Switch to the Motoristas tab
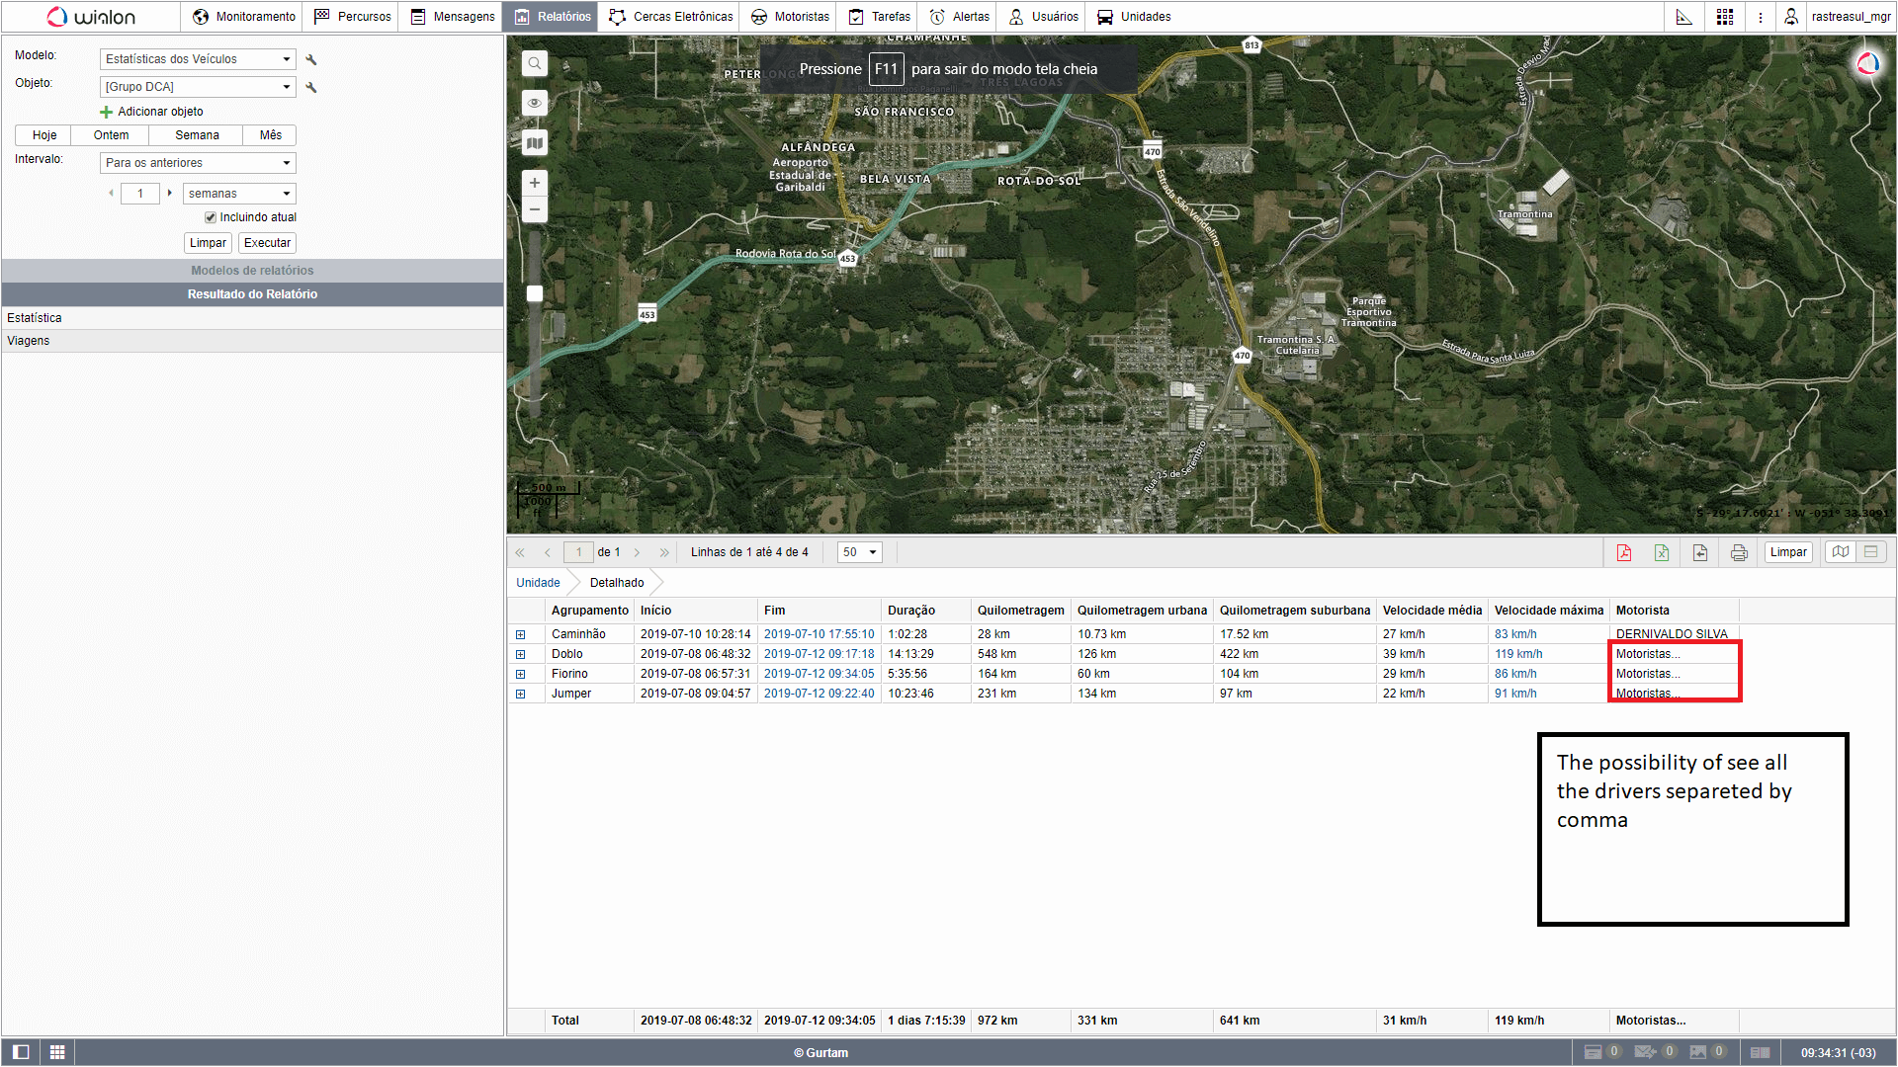1898x1067 pixels. (x=790, y=17)
